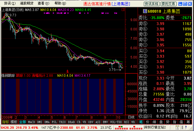The width and height of the screenshot is (194, 131).
Task: Click the MA60:4.45 label on chart
Action: pos(83,10)
